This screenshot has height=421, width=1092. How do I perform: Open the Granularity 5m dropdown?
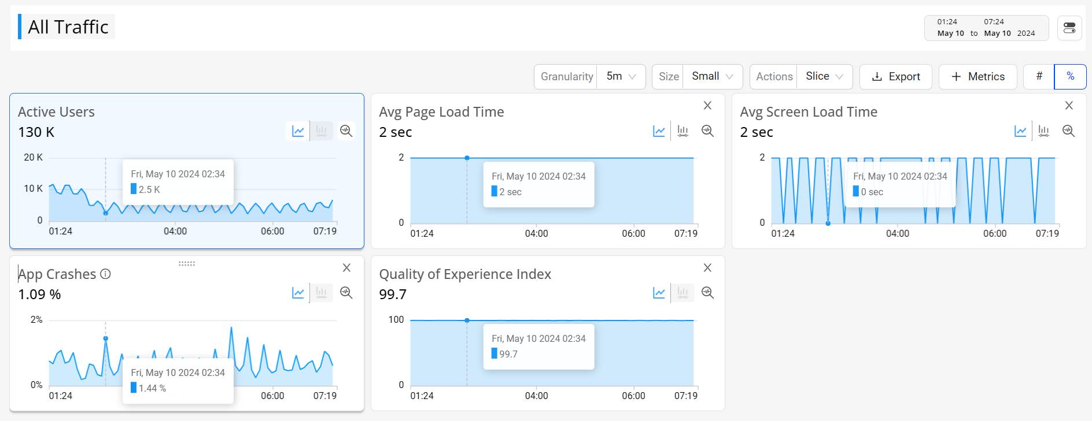pos(621,77)
